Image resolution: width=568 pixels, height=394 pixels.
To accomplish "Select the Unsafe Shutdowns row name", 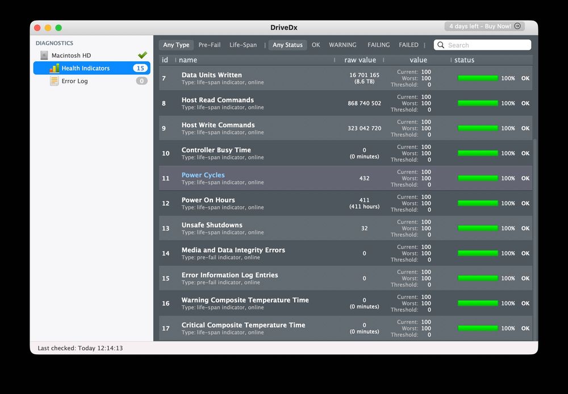I will coord(212,225).
